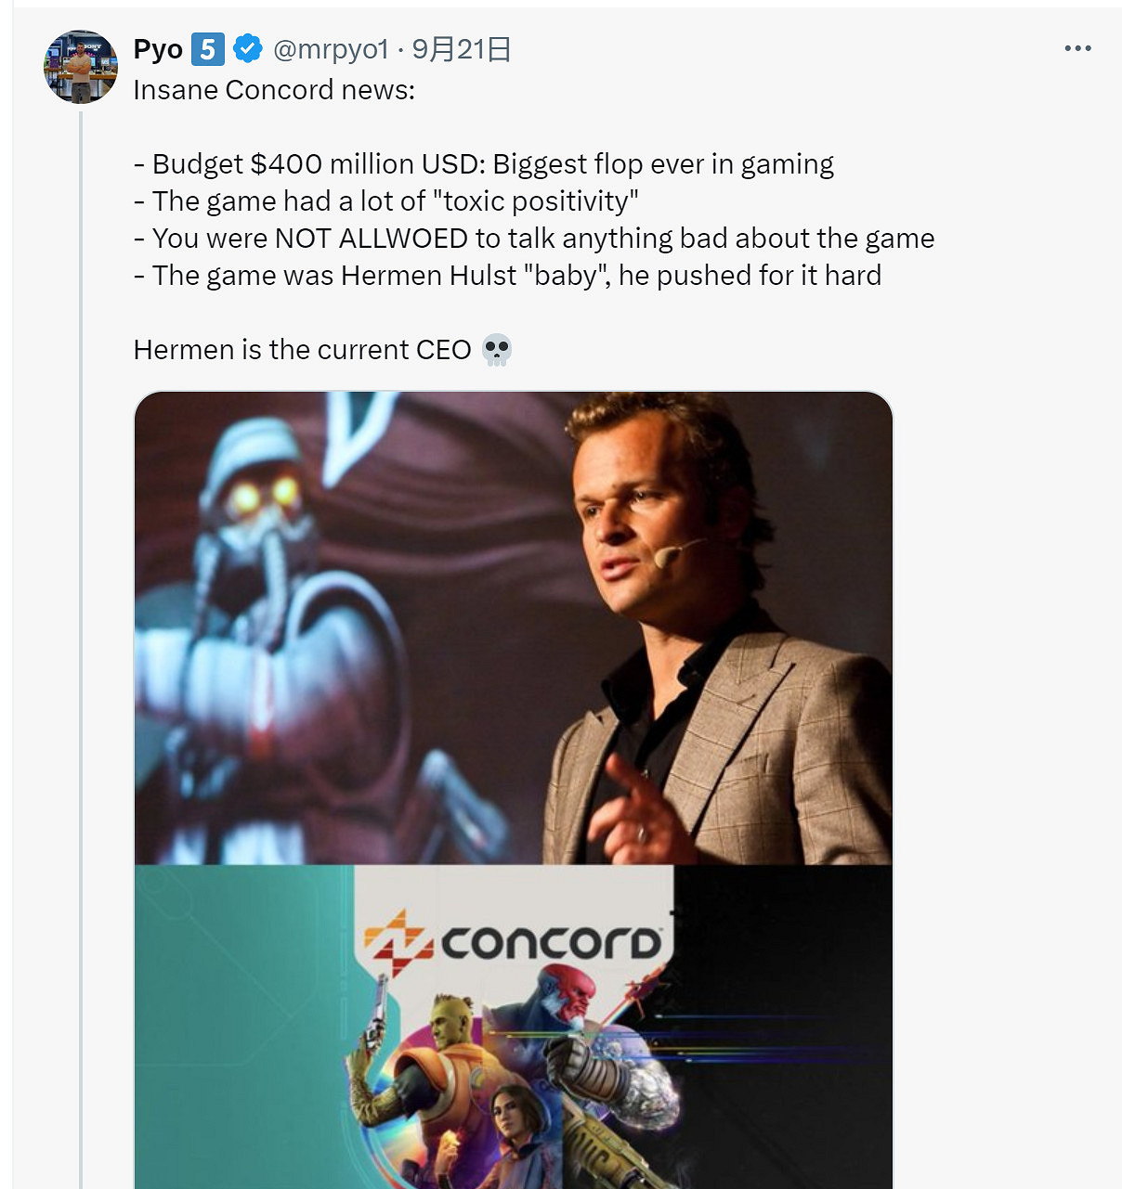Open the display name "Pyo" profile link

tap(158, 48)
